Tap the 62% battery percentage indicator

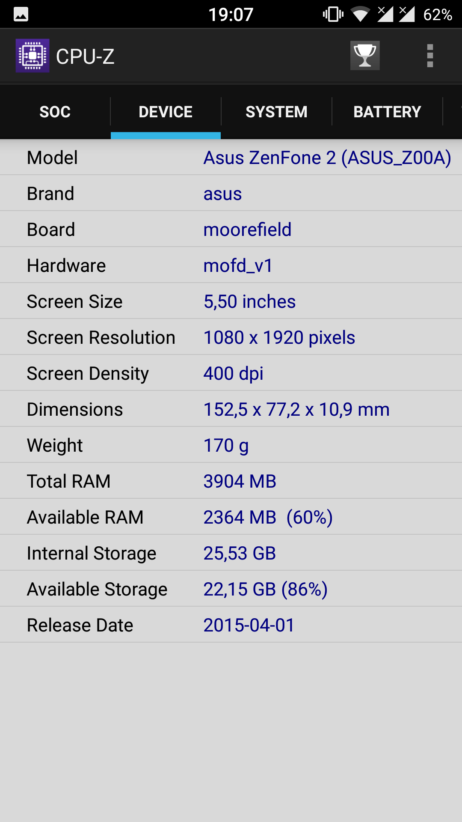[438, 15]
